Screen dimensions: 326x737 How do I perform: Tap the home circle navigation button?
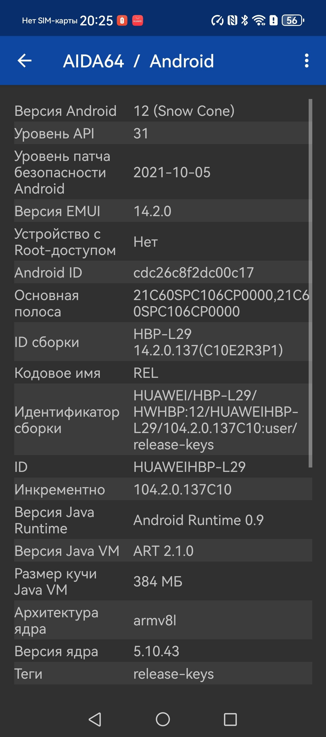click(x=163, y=719)
